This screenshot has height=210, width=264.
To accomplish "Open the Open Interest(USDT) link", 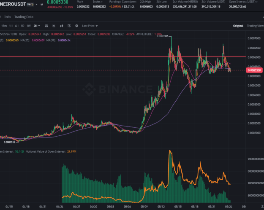I will (243, 2).
